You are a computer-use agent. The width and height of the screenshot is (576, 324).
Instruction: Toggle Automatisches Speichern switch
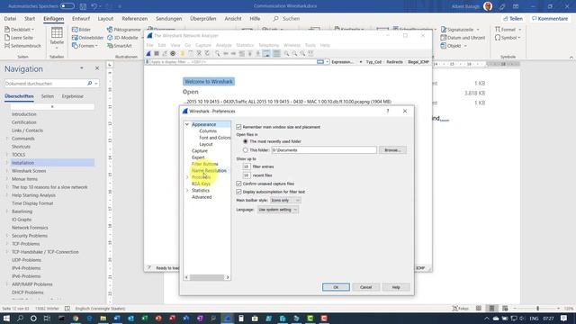[67, 6]
